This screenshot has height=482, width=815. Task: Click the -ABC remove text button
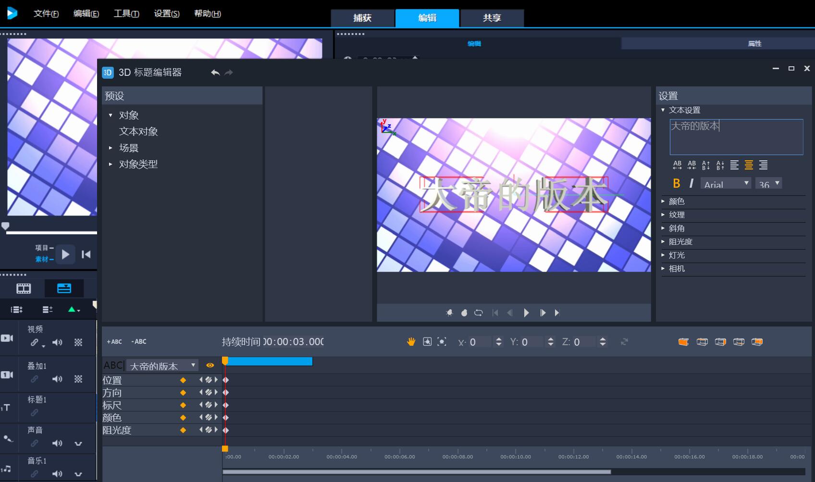click(x=139, y=342)
